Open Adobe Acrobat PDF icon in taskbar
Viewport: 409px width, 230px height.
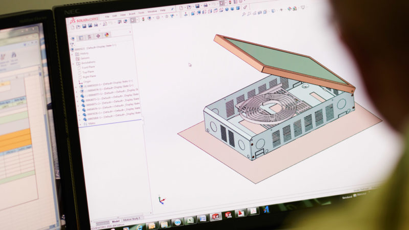(253, 211)
